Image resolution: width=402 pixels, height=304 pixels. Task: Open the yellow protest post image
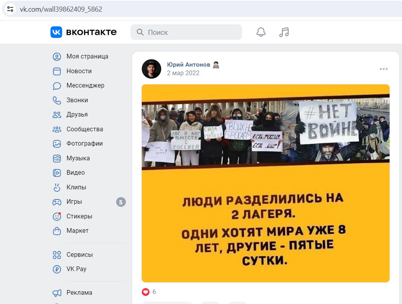[x=266, y=183]
